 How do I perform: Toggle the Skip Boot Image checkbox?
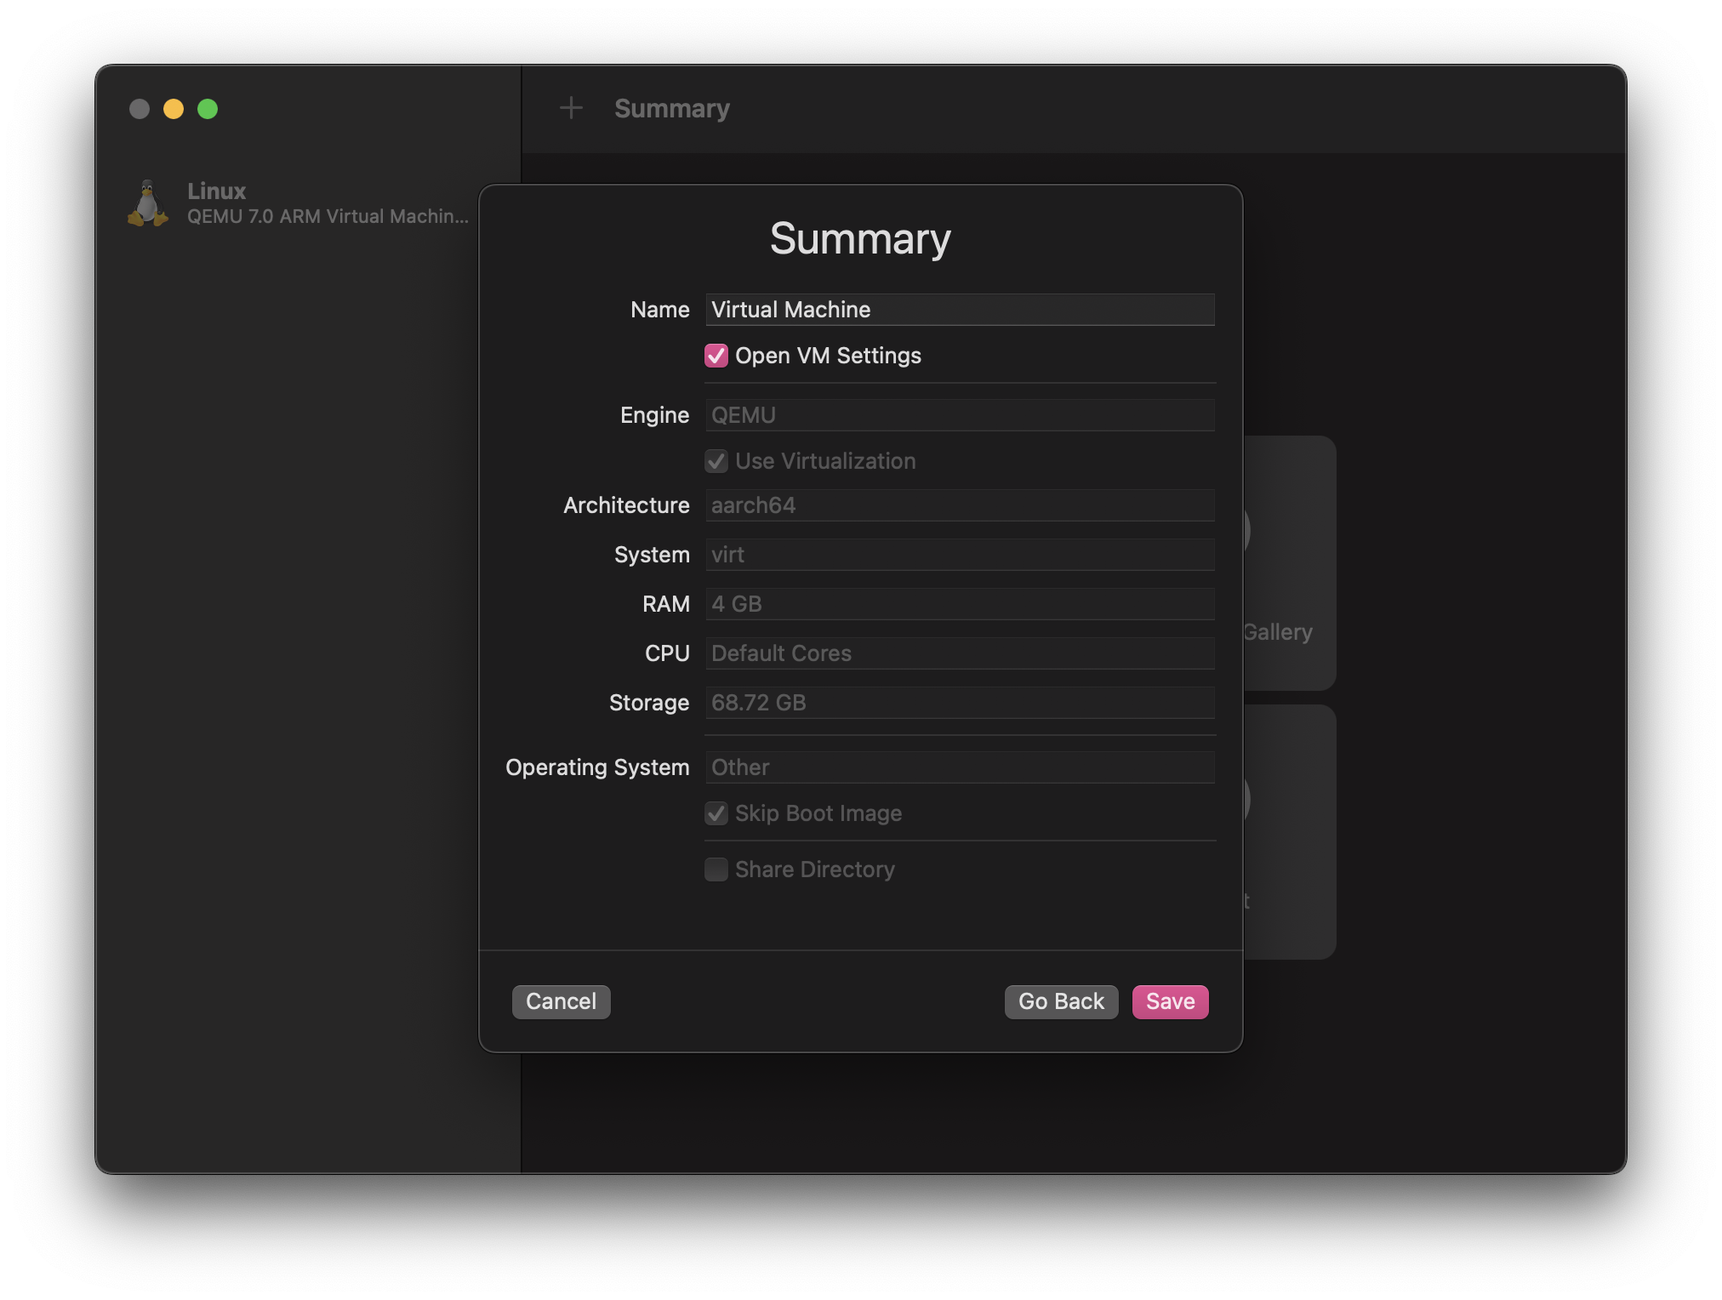716,813
